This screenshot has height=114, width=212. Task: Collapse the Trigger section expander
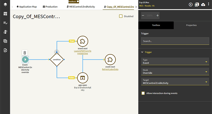(x=142, y=52)
